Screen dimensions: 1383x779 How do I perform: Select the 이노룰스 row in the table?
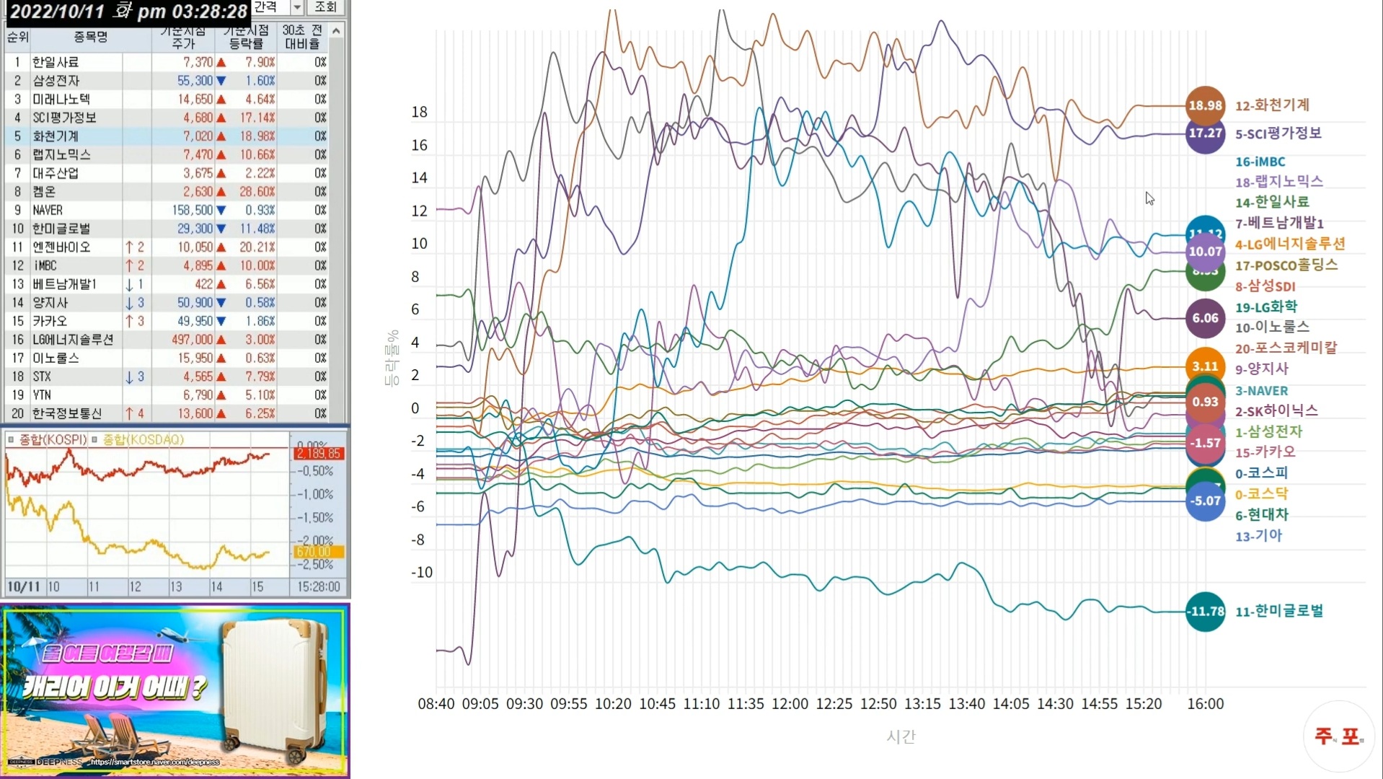[167, 358]
